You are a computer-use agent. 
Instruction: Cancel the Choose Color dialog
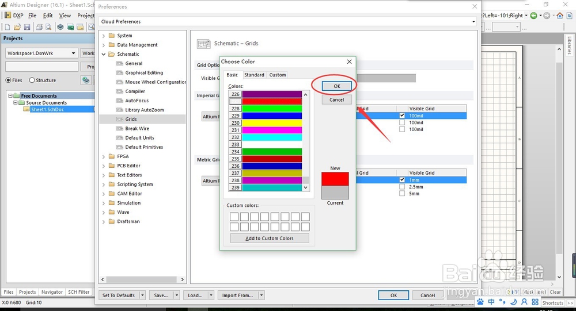pos(337,100)
